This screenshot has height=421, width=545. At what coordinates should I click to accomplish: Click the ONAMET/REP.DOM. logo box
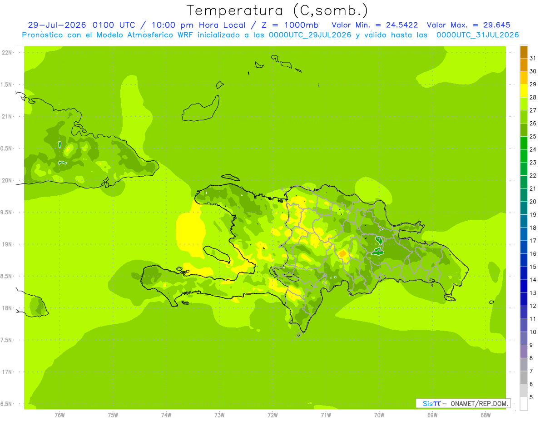(x=463, y=403)
